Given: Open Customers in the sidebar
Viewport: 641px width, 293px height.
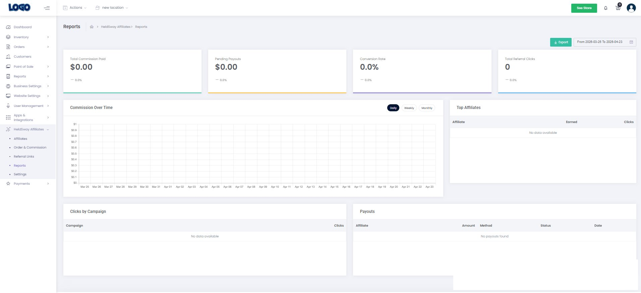Looking at the screenshot, I should (22, 57).
